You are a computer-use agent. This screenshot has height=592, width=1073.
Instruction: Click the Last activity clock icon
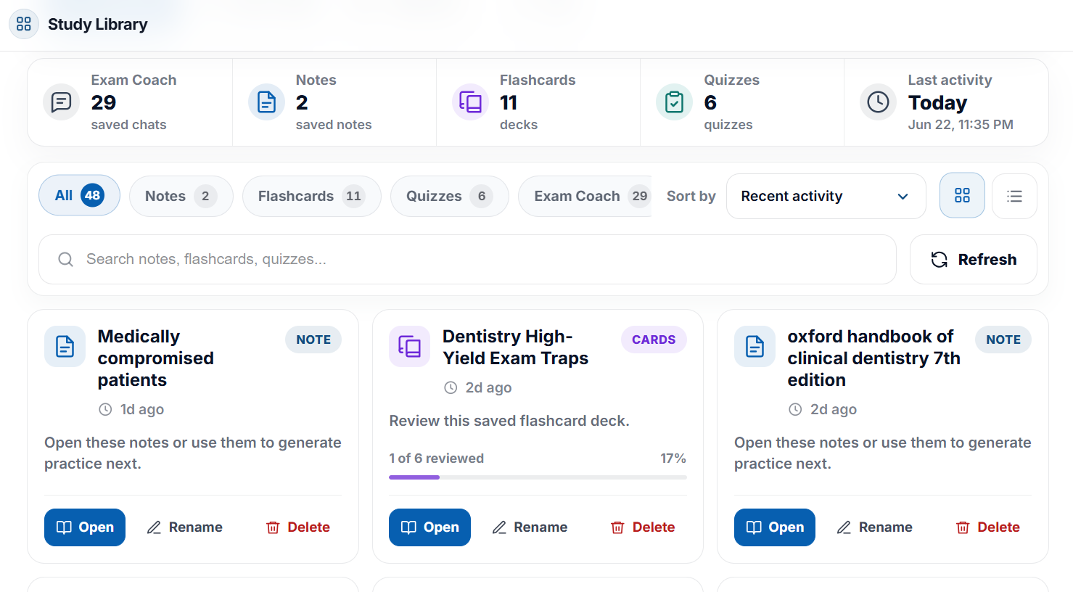coord(878,102)
